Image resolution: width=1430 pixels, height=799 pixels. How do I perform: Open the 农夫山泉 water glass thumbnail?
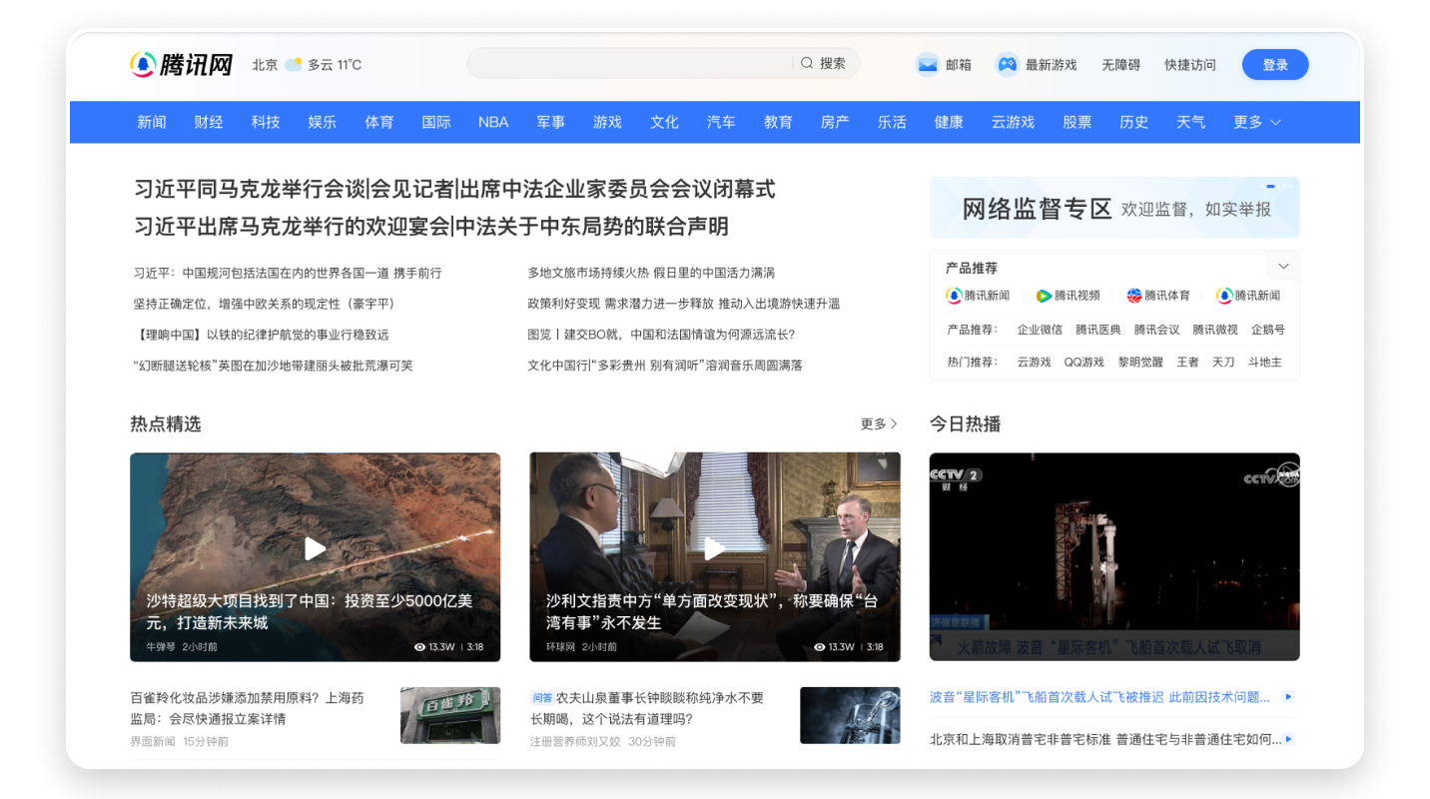tap(850, 715)
